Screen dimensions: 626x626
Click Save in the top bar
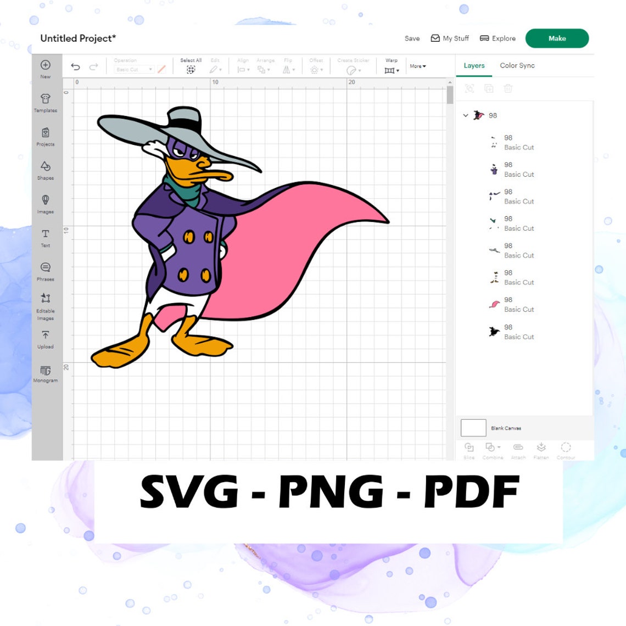coord(412,38)
